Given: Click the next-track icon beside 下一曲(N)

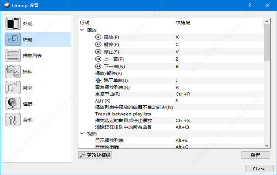Looking at the screenshot, I should (98, 66).
